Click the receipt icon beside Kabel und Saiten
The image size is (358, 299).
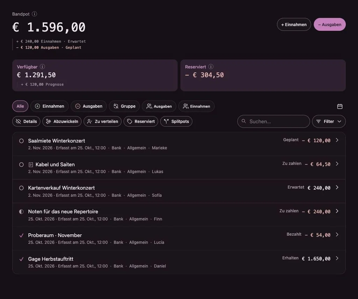31,165
